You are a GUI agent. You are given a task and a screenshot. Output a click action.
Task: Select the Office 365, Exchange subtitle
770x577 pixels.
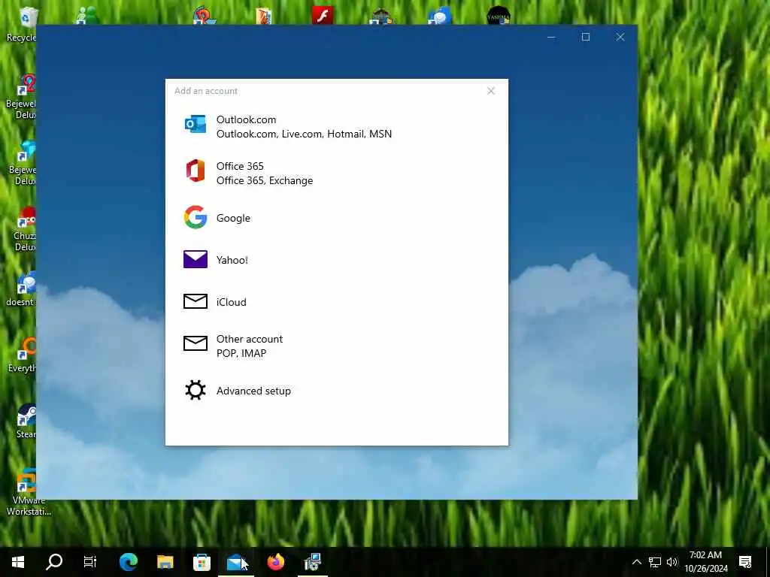click(265, 180)
